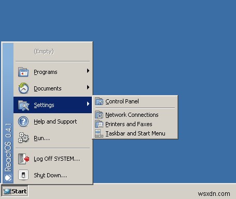236x199 pixels.
Task: Click the ReactOS logo on Start button
Action: pyautogui.click(x=7, y=191)
